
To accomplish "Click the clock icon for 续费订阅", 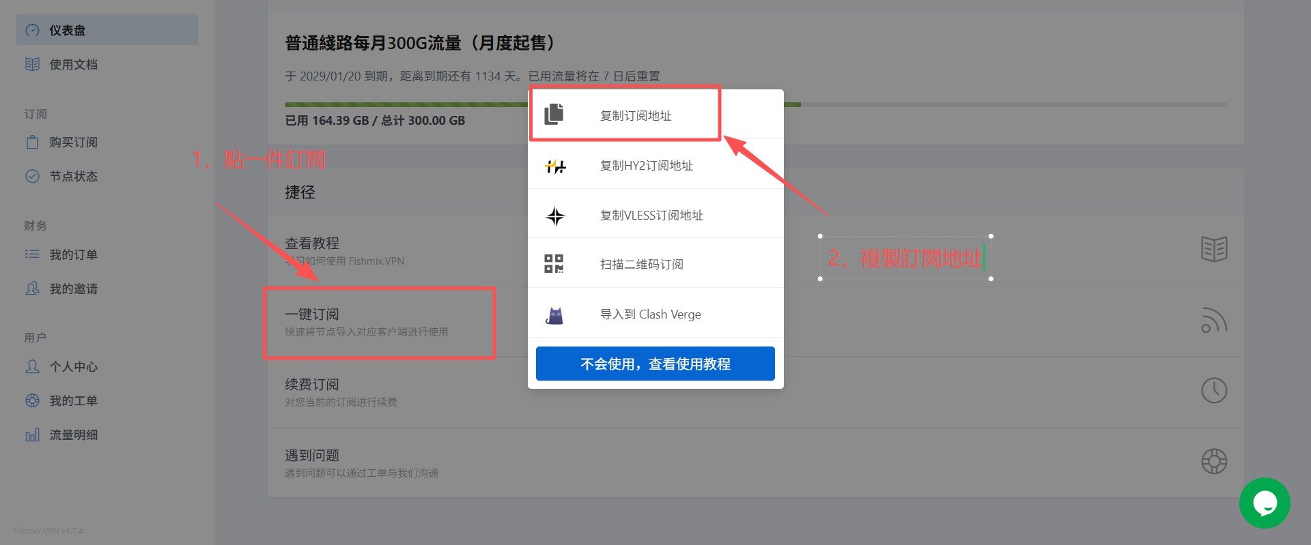I will [1214, 391].
